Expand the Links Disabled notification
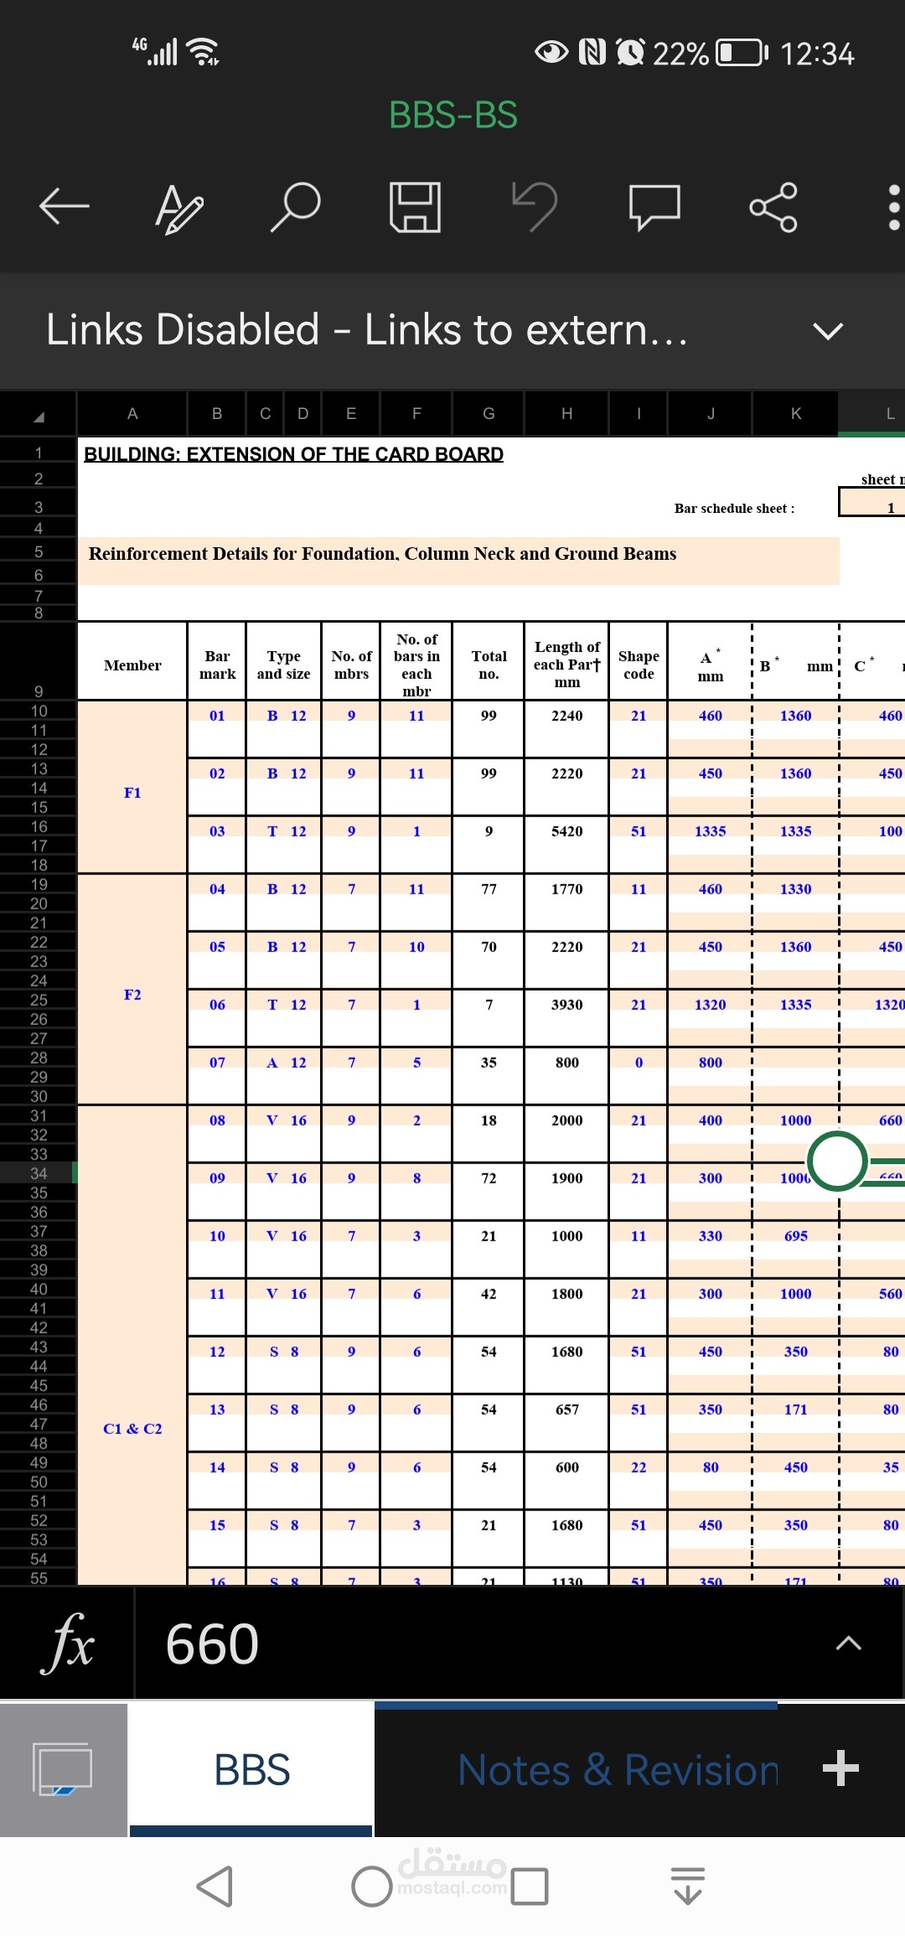This screenshot has height=1936, width=905. (x=828, y=330)
